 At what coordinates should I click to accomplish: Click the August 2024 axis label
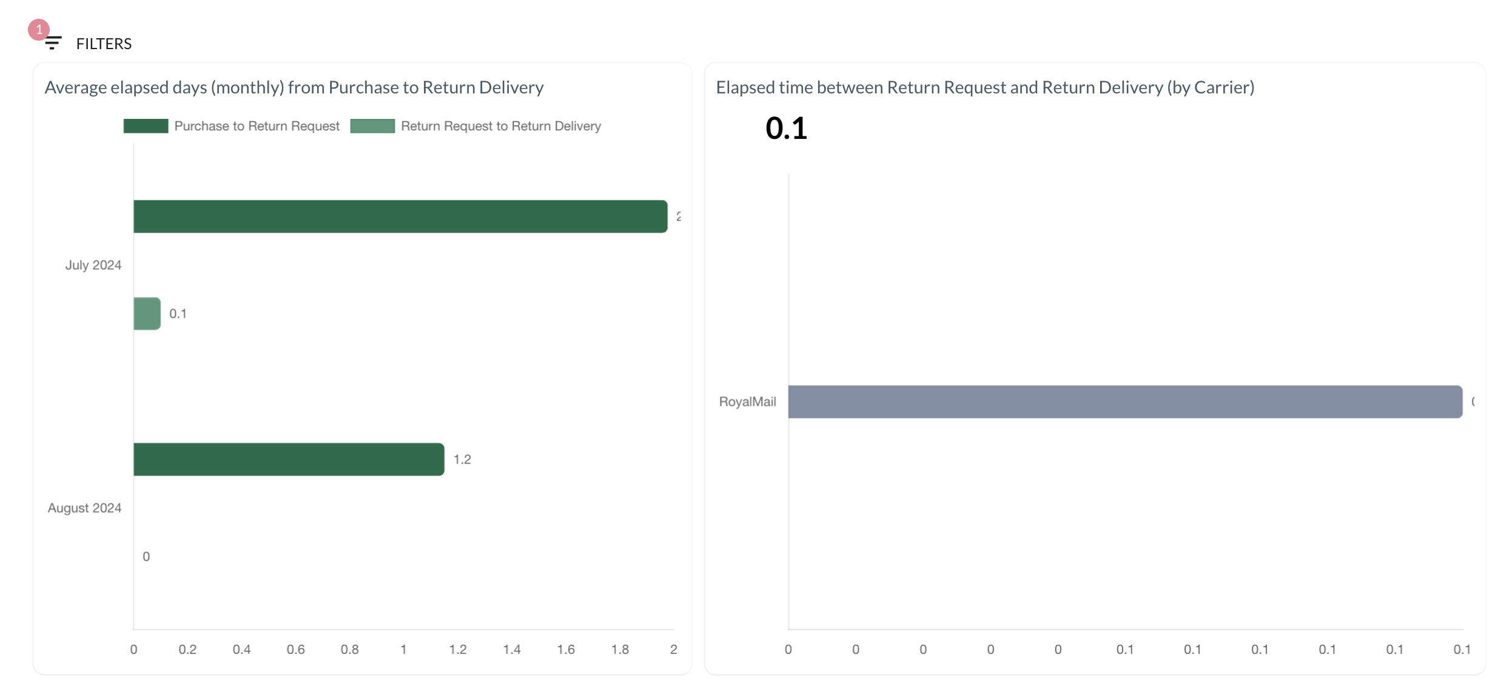[84, 508]
